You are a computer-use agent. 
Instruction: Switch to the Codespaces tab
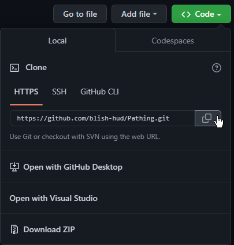point(173,41)
